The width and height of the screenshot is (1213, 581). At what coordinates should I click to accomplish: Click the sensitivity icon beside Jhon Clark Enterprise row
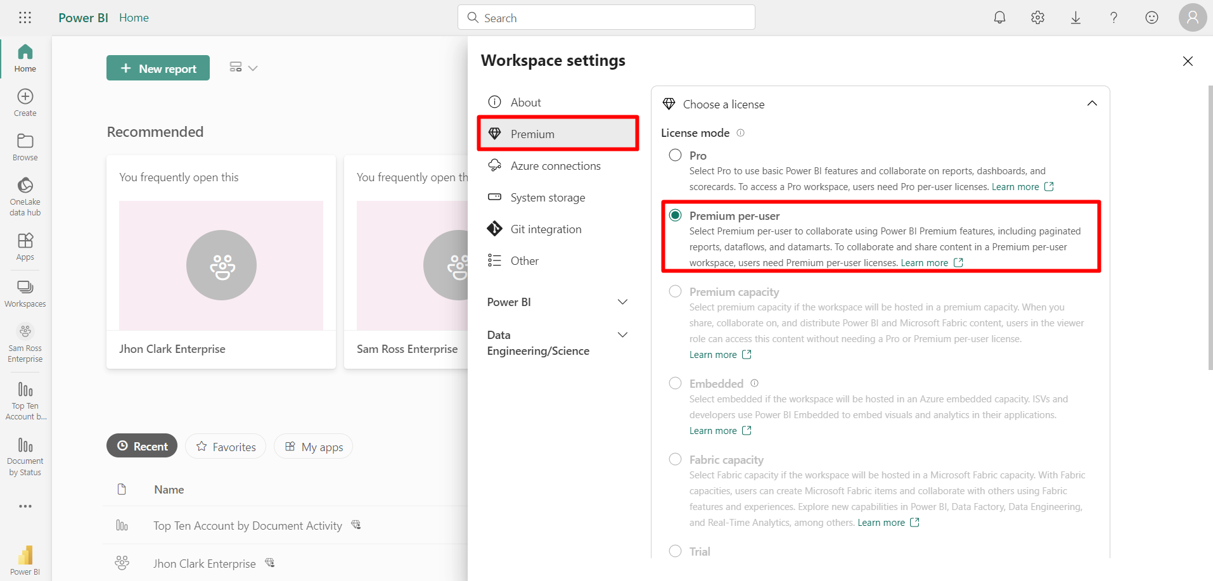pos(270,563)
